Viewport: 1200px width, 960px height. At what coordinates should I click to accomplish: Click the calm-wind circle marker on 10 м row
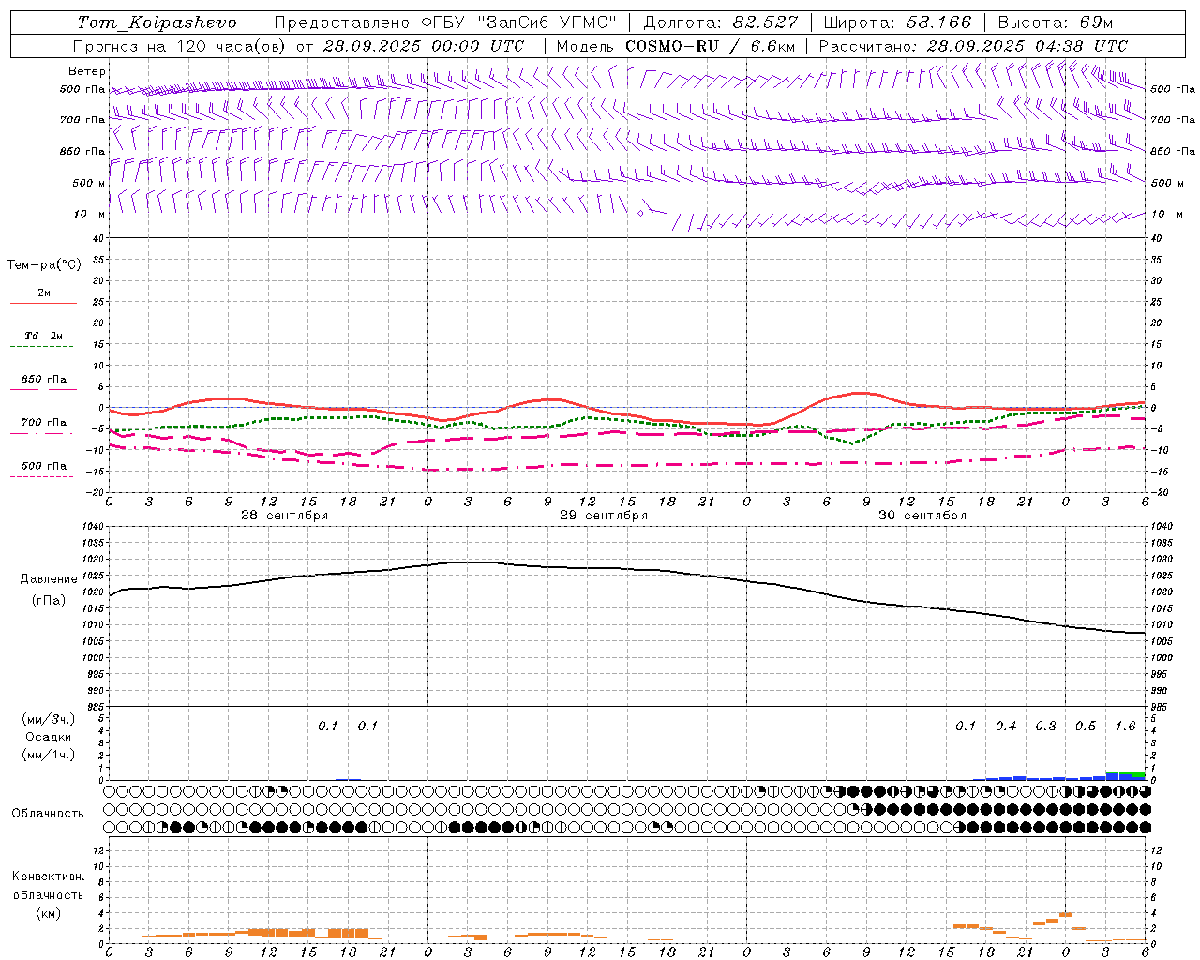640,214
